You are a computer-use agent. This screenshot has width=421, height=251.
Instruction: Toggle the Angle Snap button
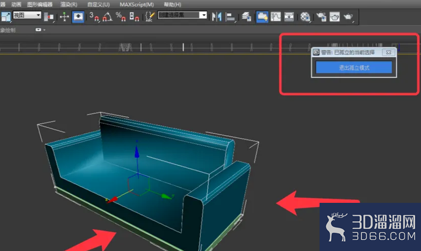(x=108, y=17)
